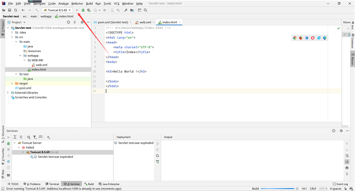Collapse the src folder

pyautogui.click(x=12, y=37)
